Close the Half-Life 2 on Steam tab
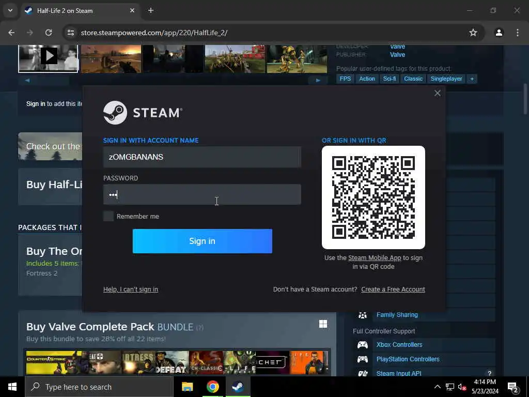This screenshot has height=397, width=529. 132,10
